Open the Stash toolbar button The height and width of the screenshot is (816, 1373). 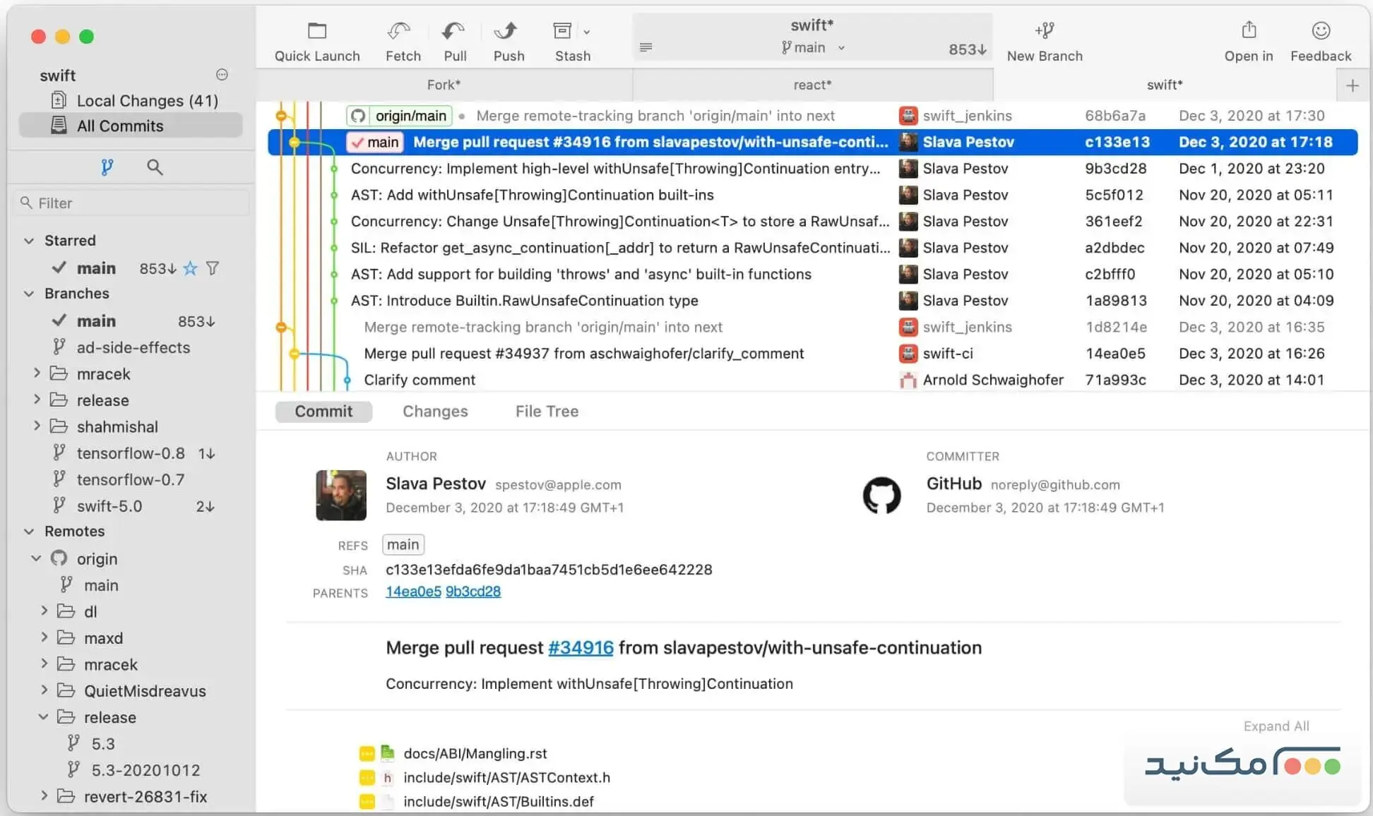564,32
